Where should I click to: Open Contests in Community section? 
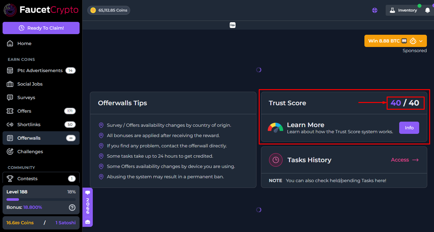41,178
